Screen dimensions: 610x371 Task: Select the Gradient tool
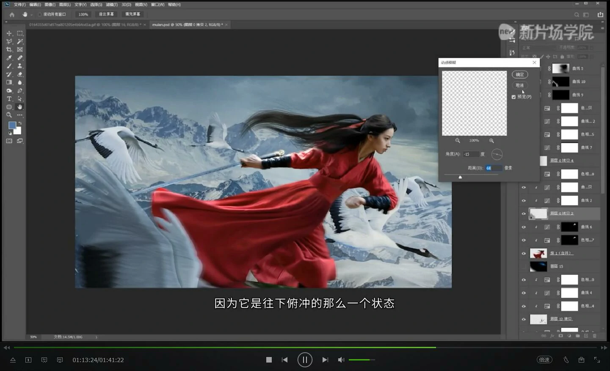coord(9,82)
